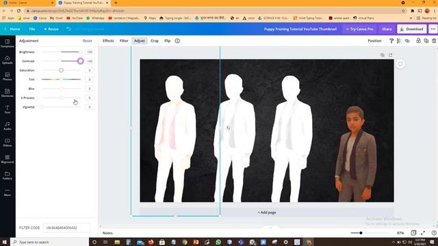Open the Effects tab

[108, 41]
